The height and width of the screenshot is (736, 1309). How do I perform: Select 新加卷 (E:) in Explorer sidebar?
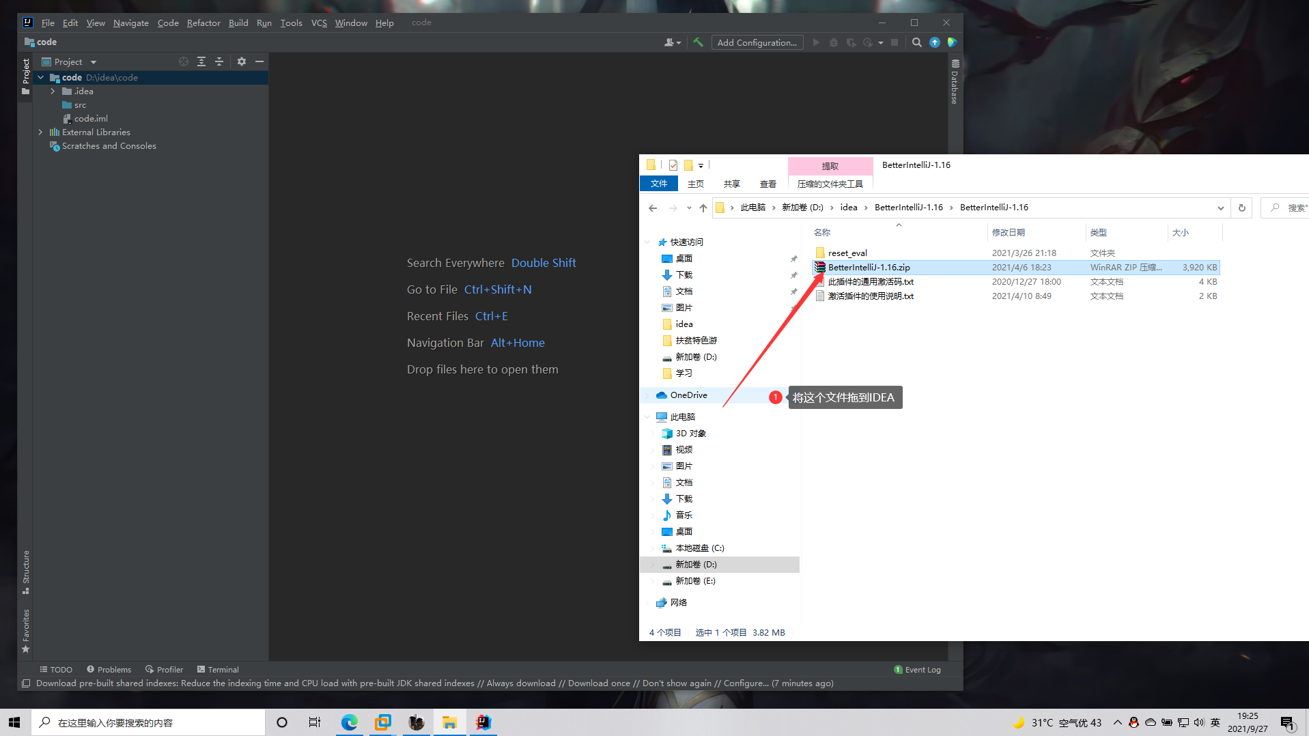click(x=696, y=581)
